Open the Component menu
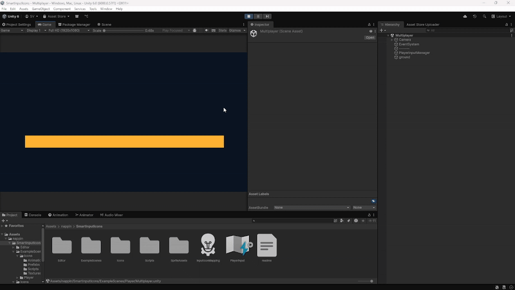 (x=62, y=9)
